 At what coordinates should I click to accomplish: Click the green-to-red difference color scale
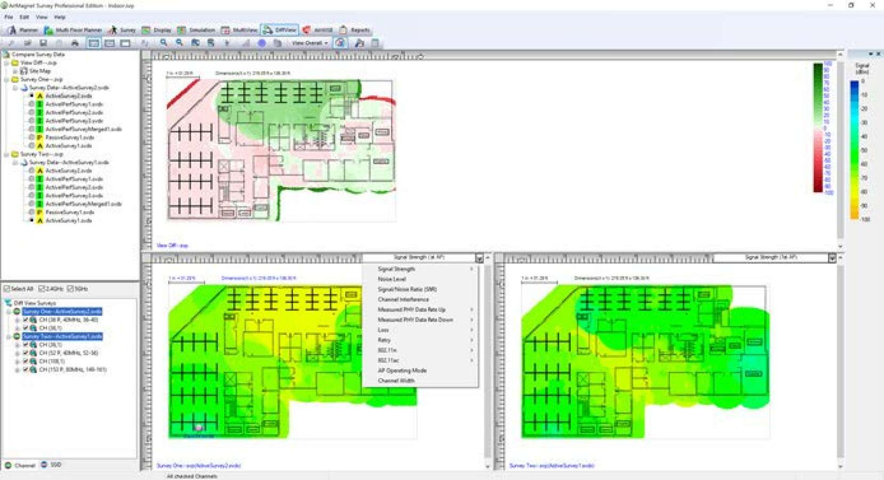818,127
